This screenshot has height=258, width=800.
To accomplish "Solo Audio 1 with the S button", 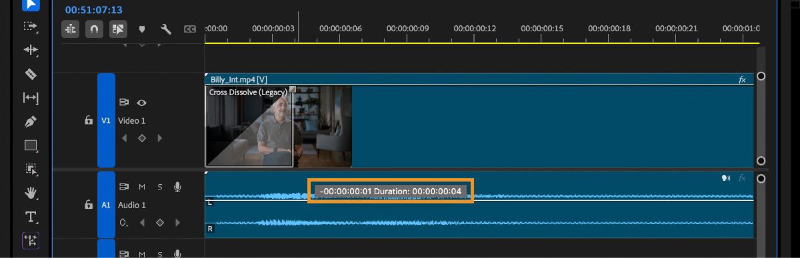I will pos(159,187).
